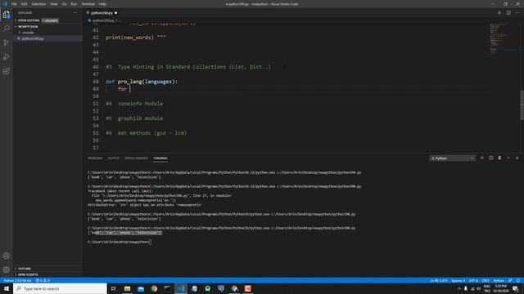The image size is (524, 294).
Task: Open the Manage gear menu
Action: (7, 269)
